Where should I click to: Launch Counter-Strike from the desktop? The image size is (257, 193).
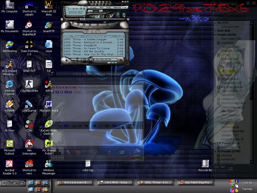(29, 86)
